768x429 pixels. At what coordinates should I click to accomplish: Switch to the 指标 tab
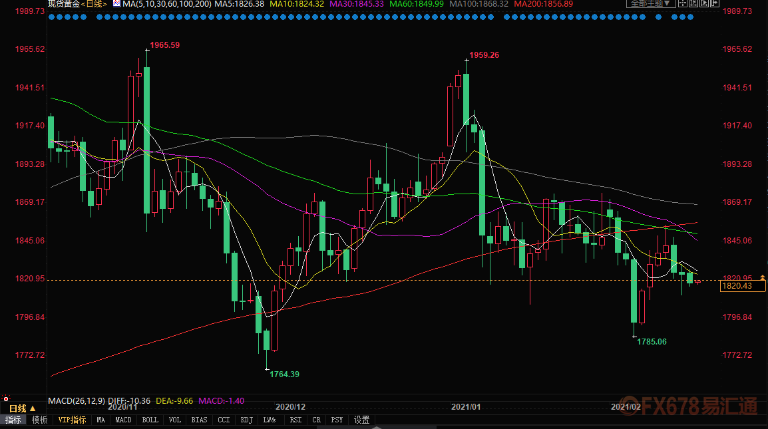point(13,420)
